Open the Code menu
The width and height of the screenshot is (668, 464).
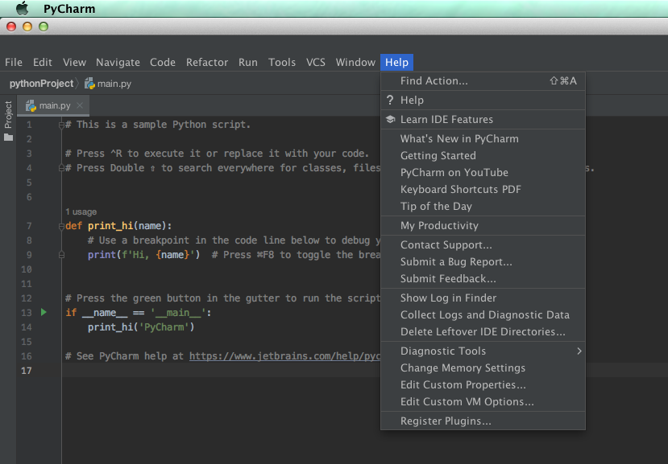(x=163, y=62)
